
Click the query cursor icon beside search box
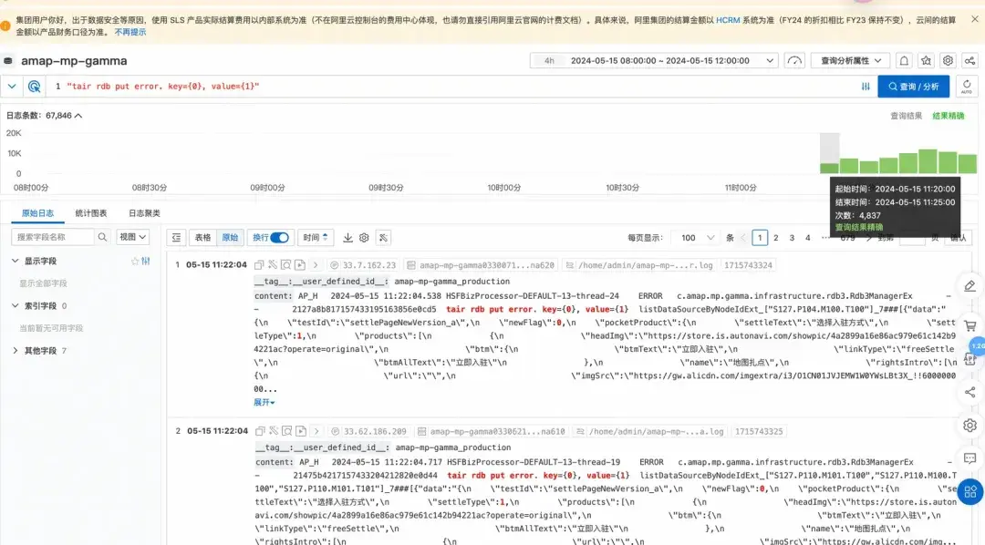tap(34, 87)
